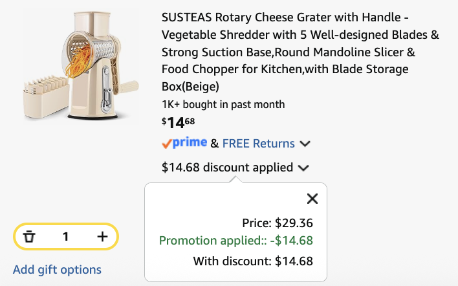
Task: Select the quantity value 1
Action: [66, 237]
